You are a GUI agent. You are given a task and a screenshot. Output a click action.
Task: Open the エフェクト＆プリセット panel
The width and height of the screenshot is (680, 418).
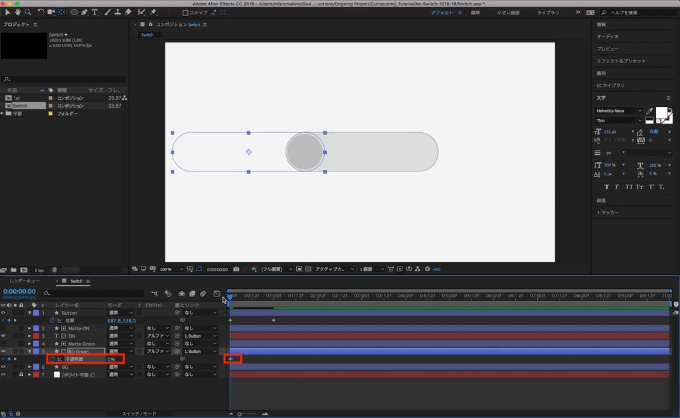point(620,61)
